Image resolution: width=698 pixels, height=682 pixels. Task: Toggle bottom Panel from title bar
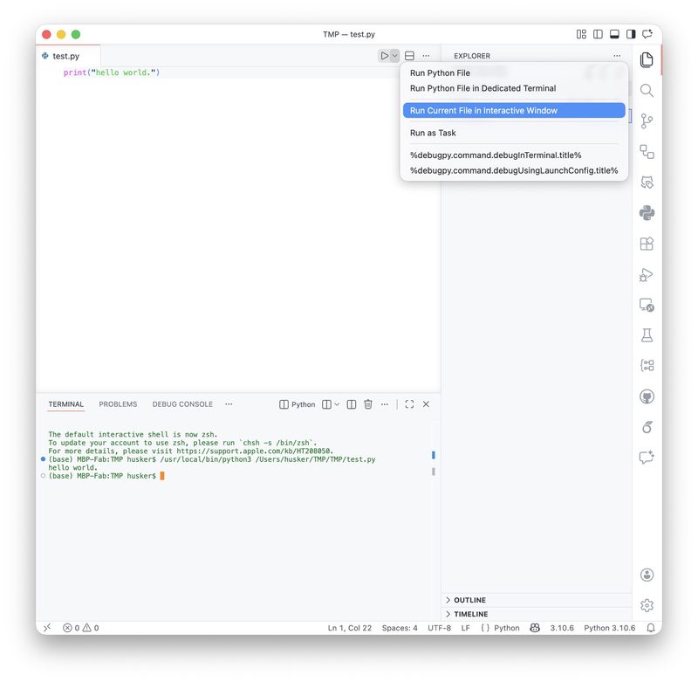[614, 34]
